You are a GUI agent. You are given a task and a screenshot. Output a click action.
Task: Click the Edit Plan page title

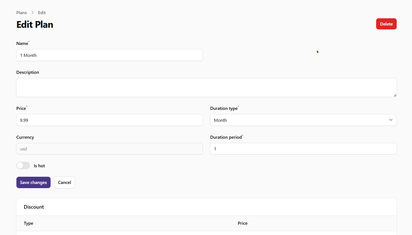(35, 25)
